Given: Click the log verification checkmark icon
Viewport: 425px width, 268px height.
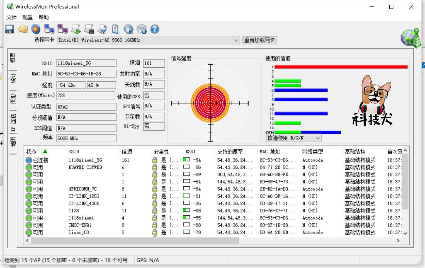Looking at the screenshot, I should (x=102, y=29).
